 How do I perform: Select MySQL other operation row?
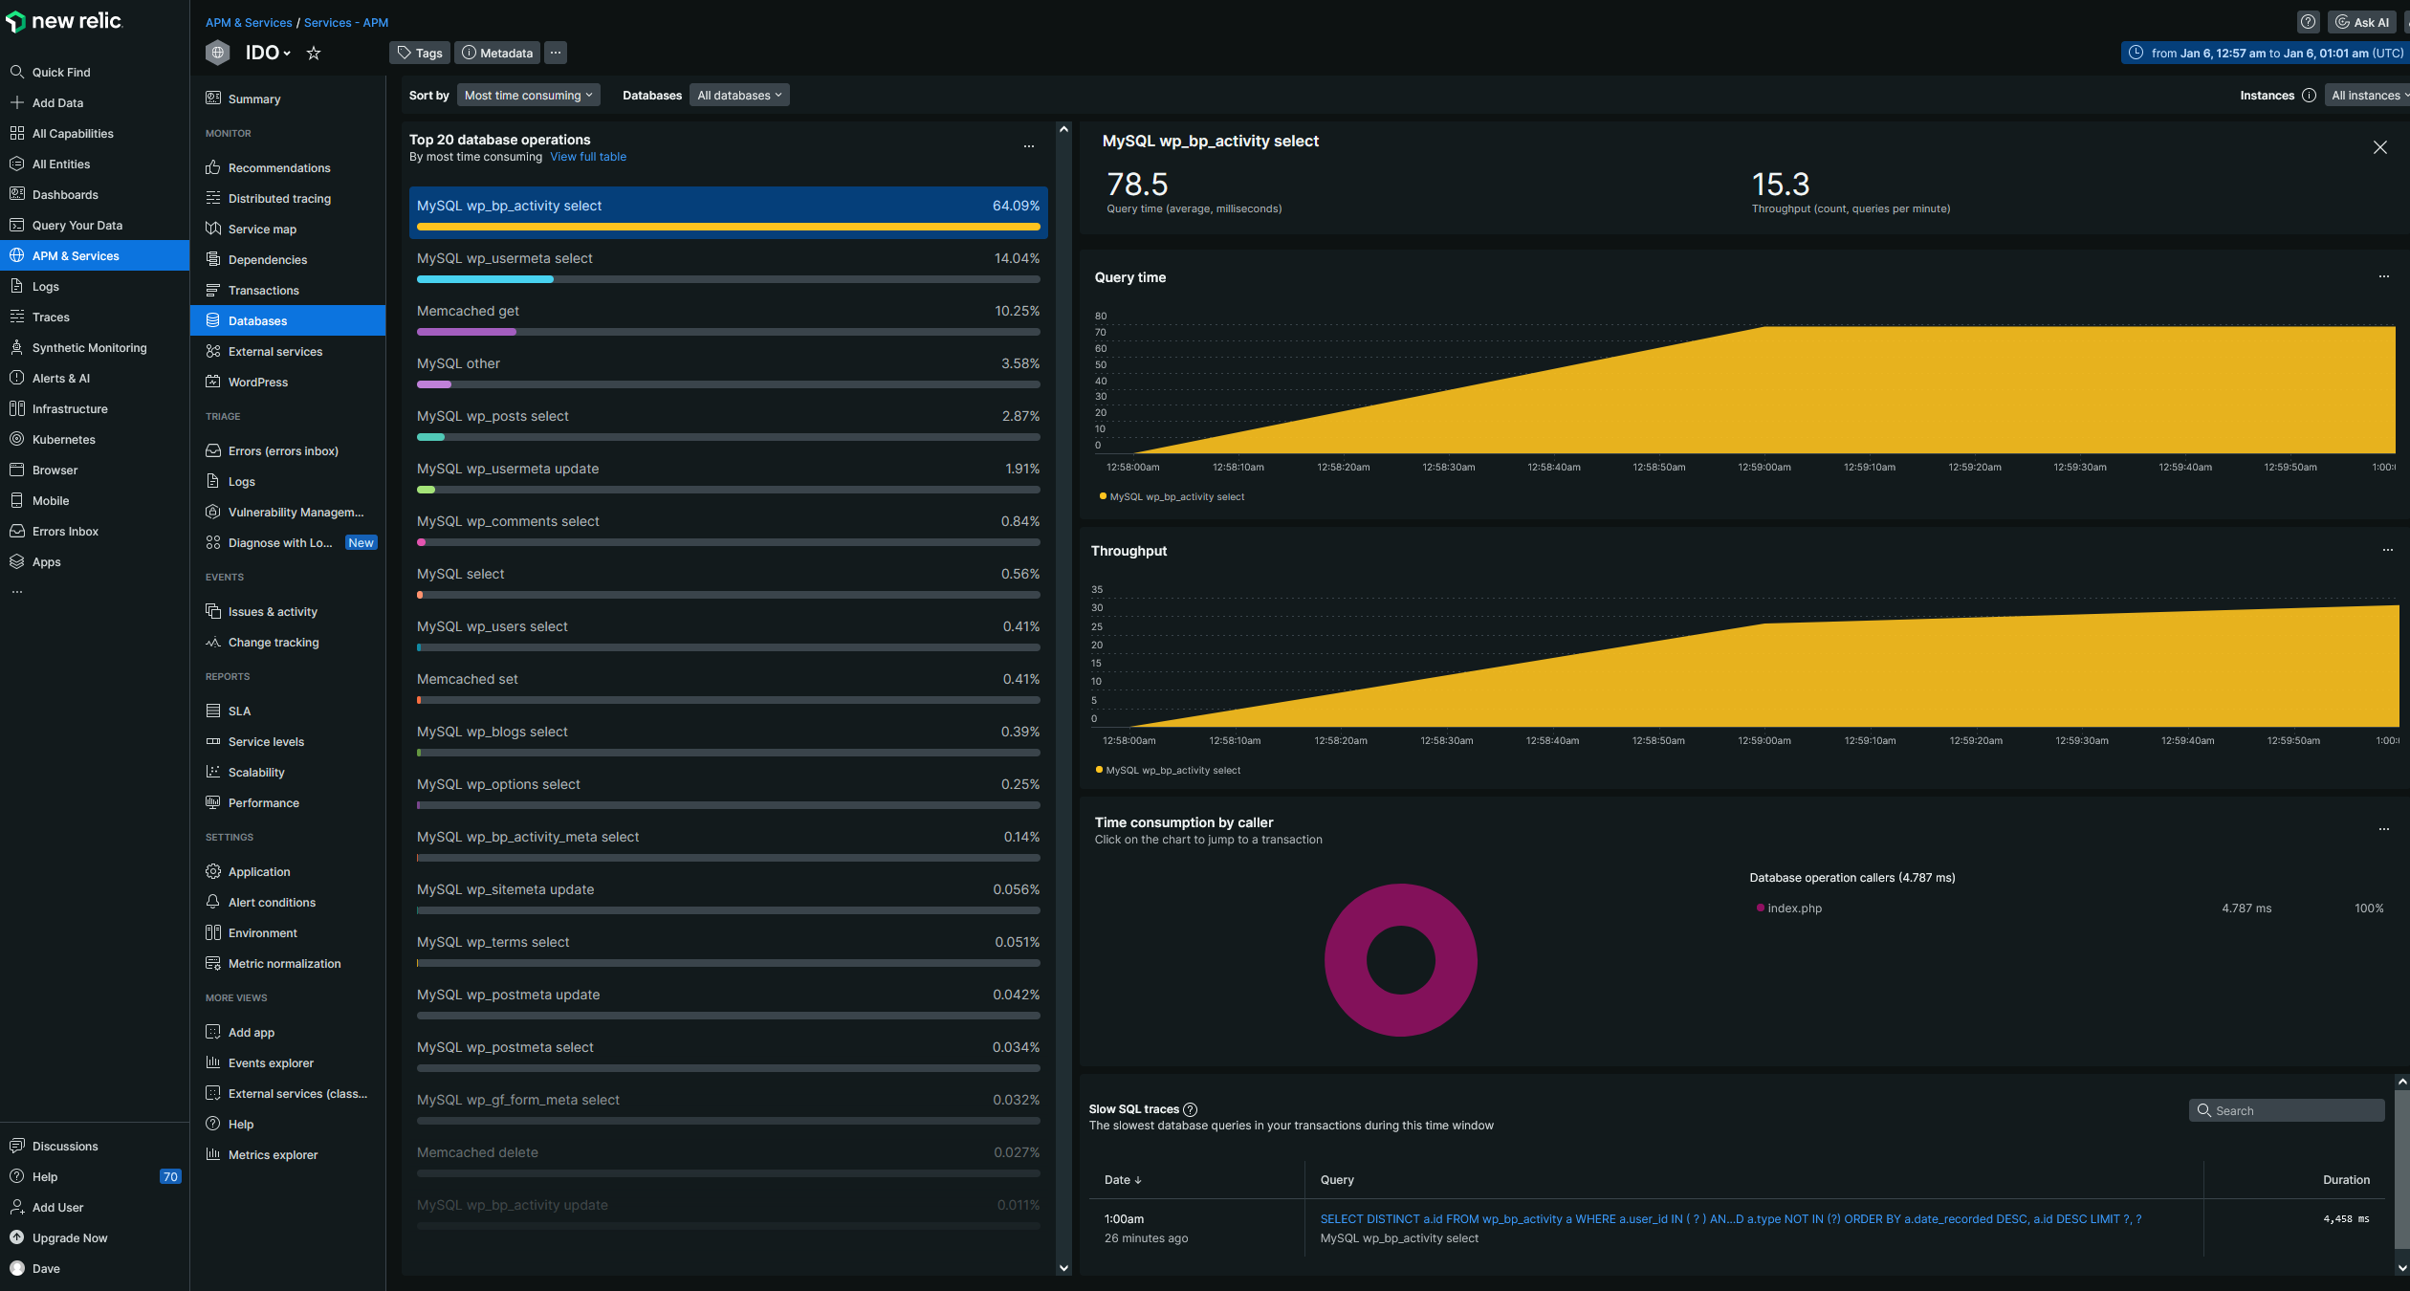[x=728, y=372]
